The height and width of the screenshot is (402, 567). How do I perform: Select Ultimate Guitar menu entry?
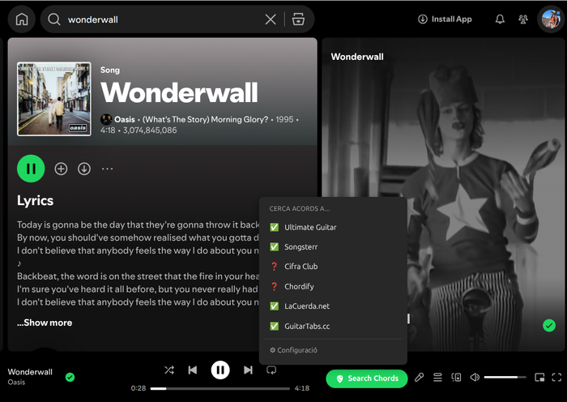pos(333,227)
